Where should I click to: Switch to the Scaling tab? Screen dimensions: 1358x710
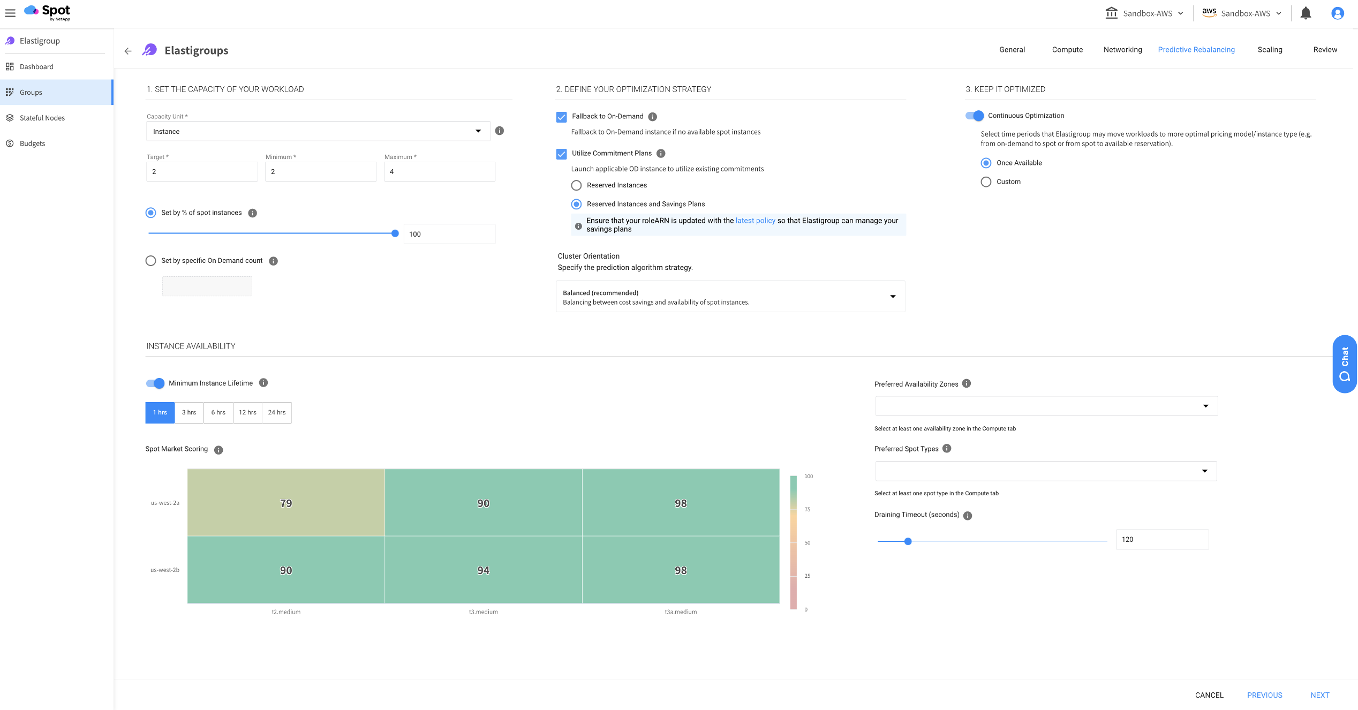(x=1269, y=49)
